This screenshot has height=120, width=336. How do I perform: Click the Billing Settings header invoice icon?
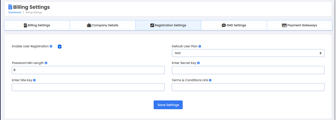[x=10, y=7]
